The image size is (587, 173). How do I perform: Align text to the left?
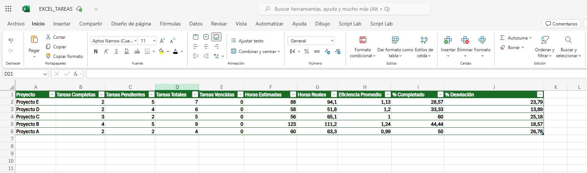click(x=196, y=46)
